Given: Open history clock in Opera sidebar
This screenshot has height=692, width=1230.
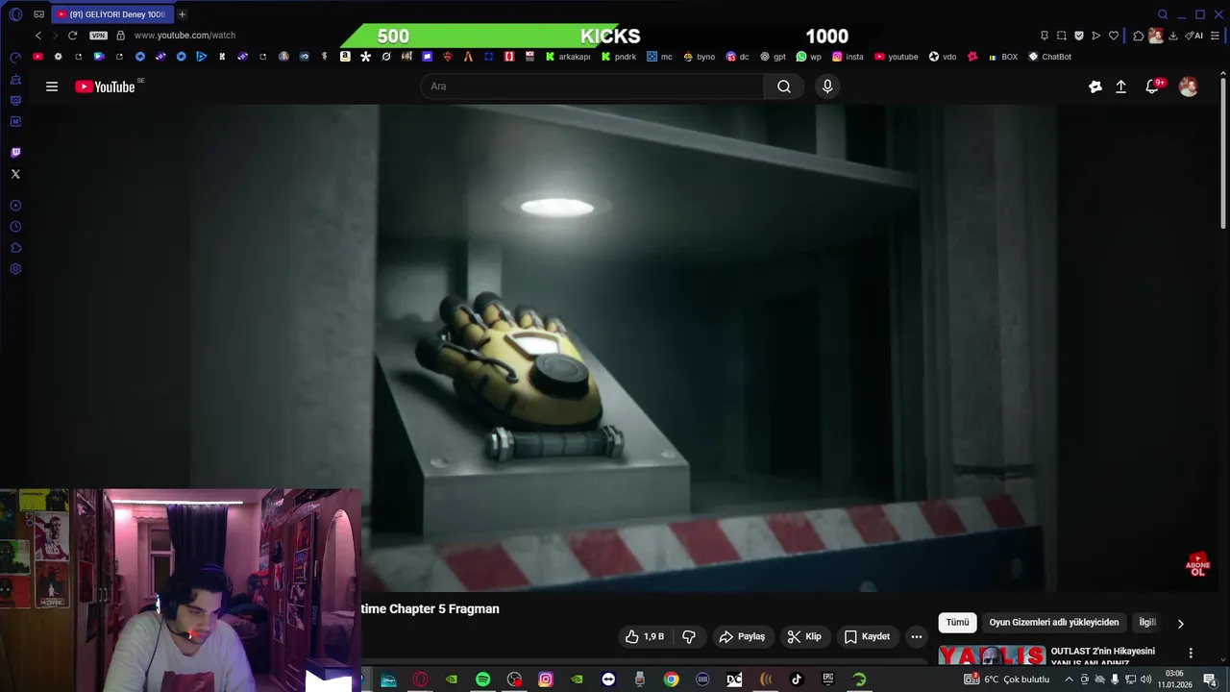Looking at the screenshot, I should (15, 227).
